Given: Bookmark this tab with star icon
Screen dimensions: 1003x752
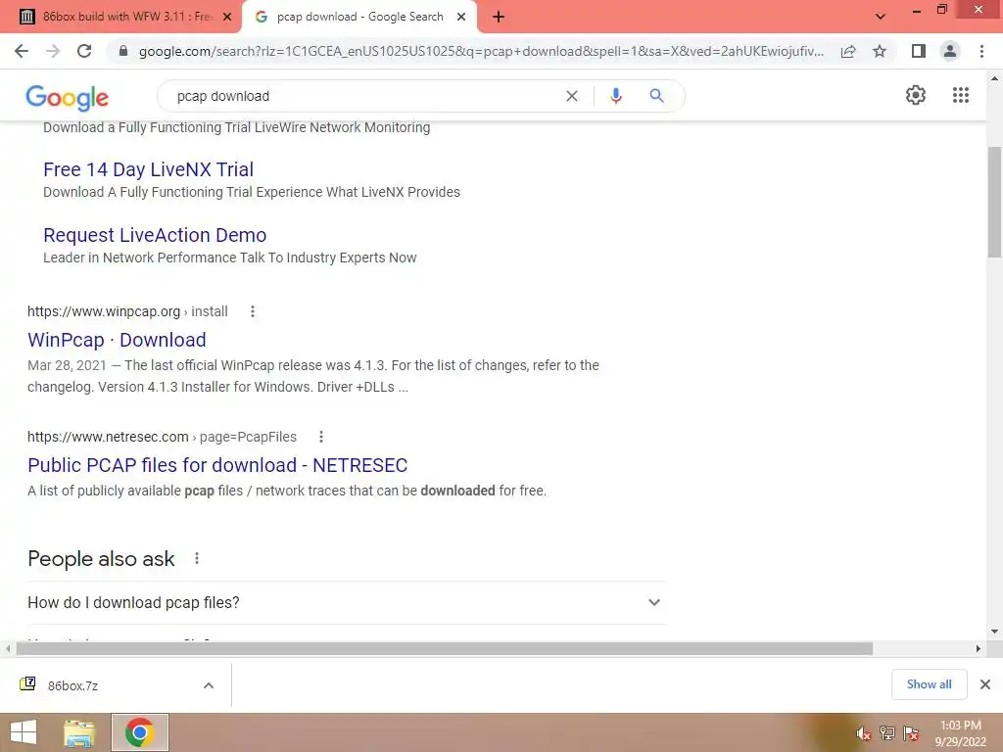Looking at the screenshot, I should (880, 51).
